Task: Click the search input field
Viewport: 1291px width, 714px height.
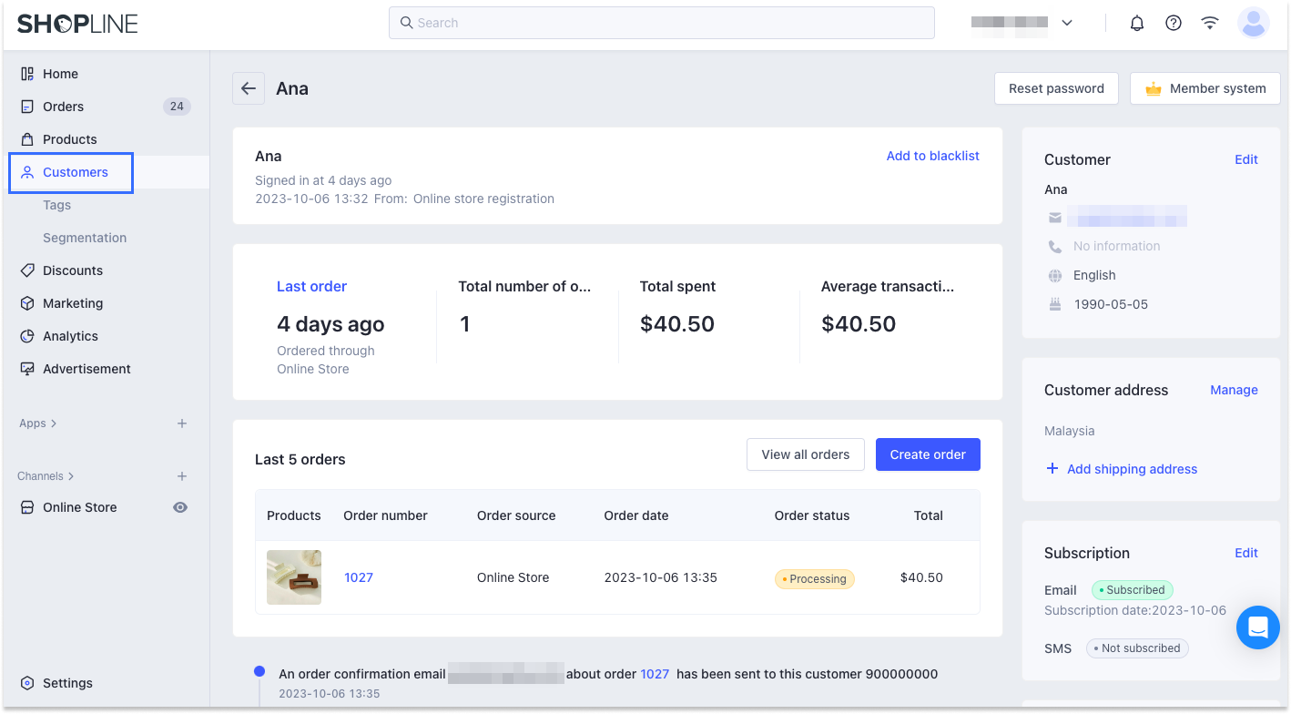Action: [662, 23]
